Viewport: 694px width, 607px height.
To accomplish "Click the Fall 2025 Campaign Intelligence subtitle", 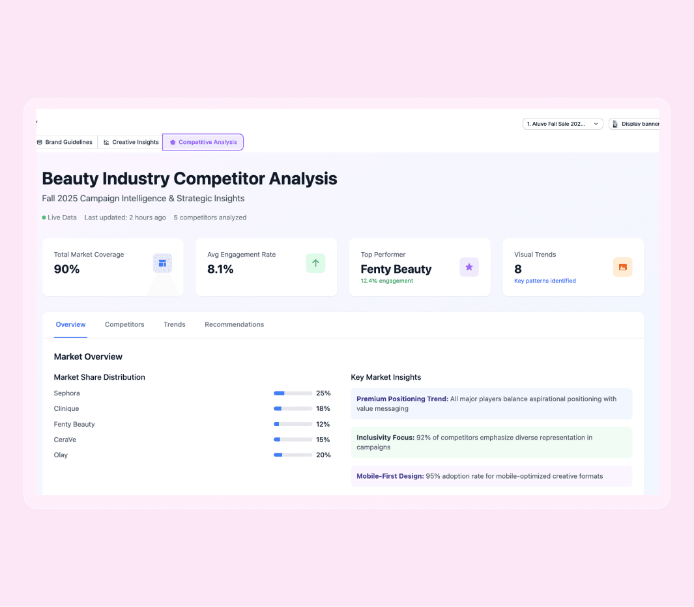I will point(143,199).
